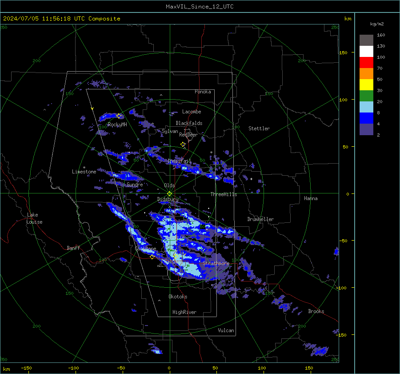Click the Vulcan town label
The height and width of the screenshot is (374, 400).
tap(226, 330)
